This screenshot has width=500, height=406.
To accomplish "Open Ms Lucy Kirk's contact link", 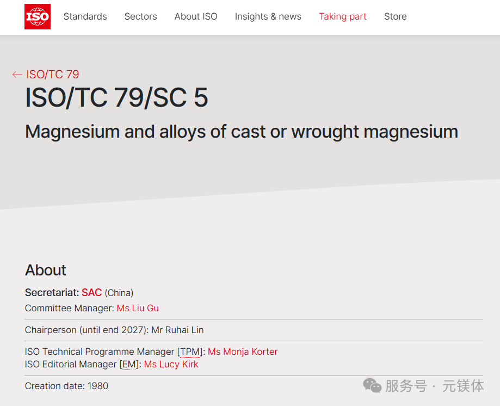I will click(x=171, y=364).
